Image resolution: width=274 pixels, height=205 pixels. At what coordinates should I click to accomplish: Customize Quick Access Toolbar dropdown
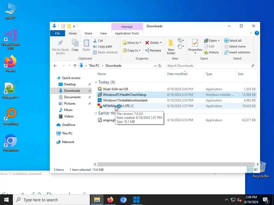(74, 26)
